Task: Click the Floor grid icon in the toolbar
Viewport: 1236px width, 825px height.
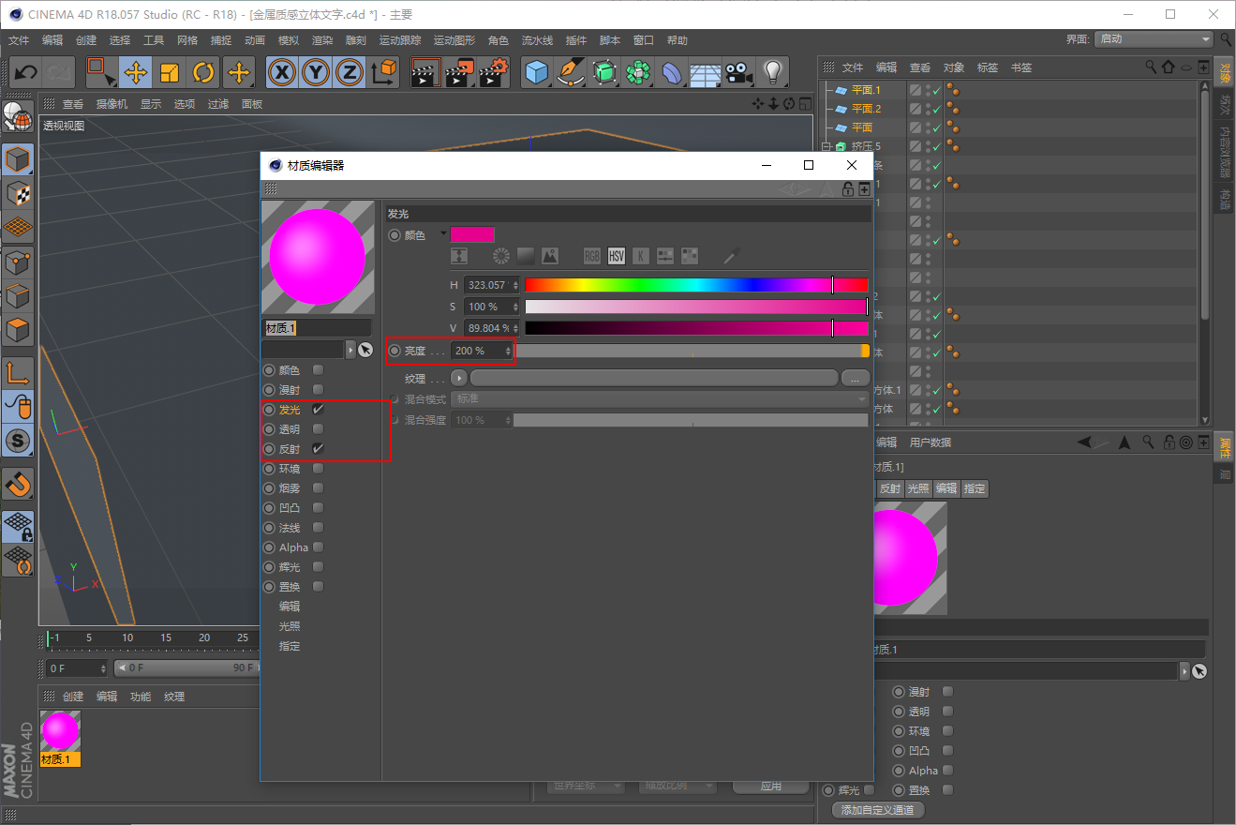Action: coord(706,72)
